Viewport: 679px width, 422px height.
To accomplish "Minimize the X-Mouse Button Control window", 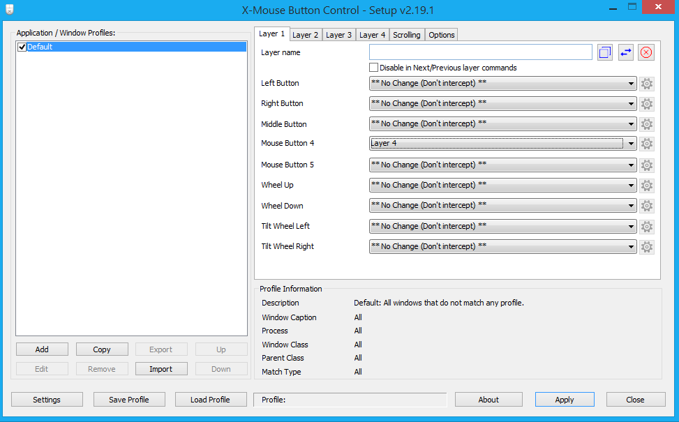I will (613, 8).
